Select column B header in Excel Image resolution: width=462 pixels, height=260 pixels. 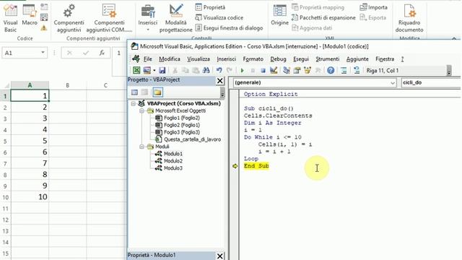[68, 85]
